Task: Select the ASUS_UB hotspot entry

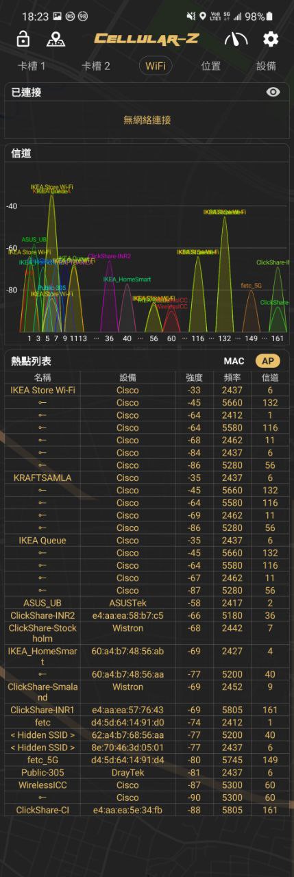Action: point(147,603)
